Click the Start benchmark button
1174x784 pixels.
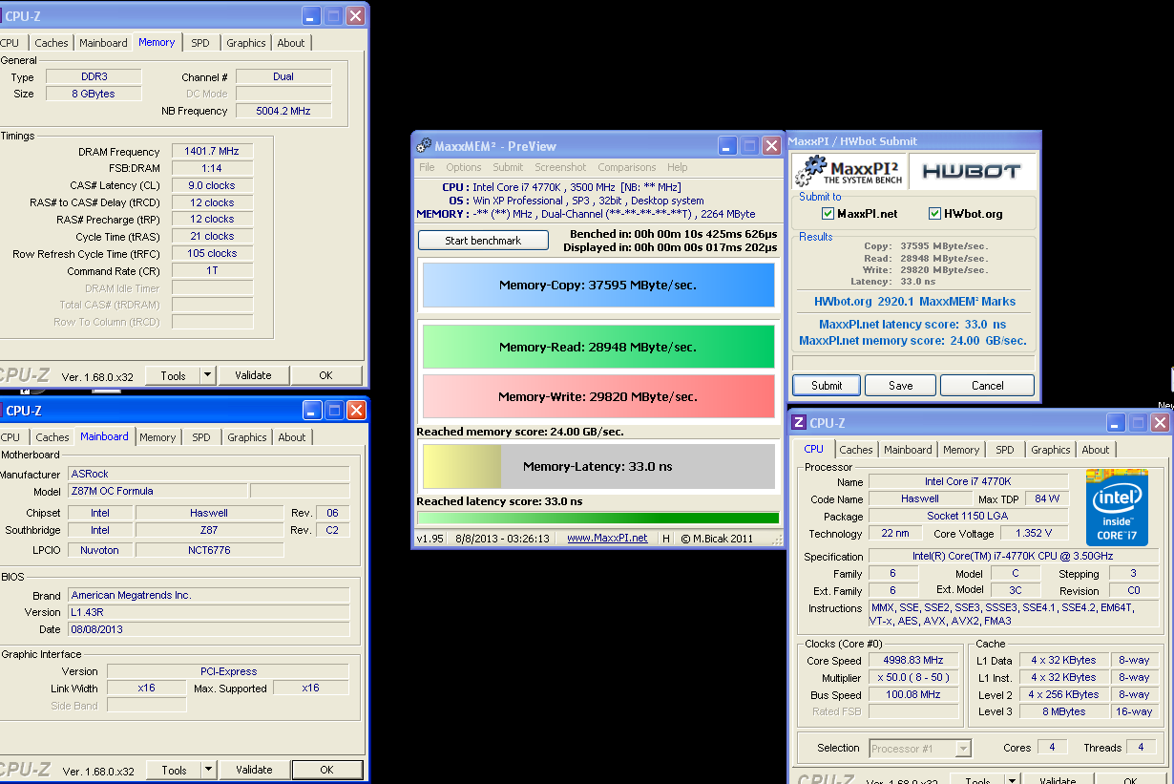click(483, 241)
